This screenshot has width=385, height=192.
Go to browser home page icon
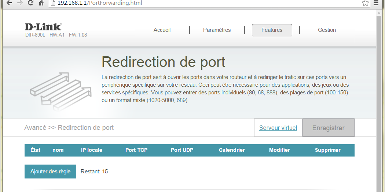(41, 3)
